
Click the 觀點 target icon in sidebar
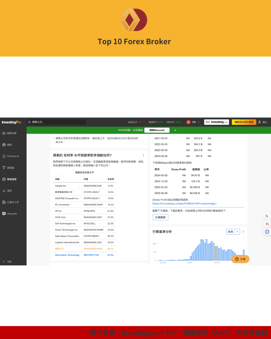pos(4,145)
